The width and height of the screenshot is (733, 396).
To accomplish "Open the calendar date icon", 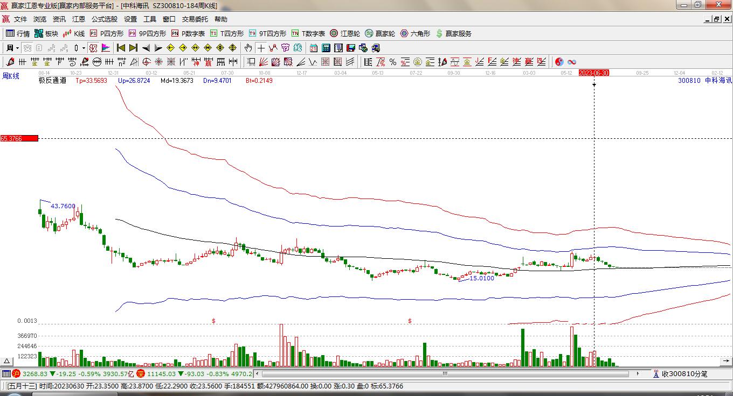I will click(313, 48).
